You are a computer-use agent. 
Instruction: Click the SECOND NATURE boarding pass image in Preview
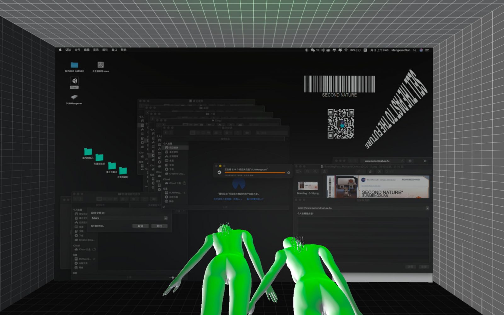pyautogui.click(x=378, y=187)
